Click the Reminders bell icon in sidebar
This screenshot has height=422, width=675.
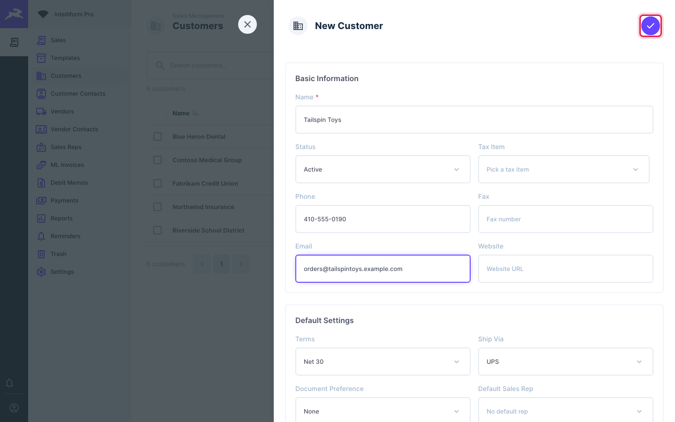tap(41, 236)
